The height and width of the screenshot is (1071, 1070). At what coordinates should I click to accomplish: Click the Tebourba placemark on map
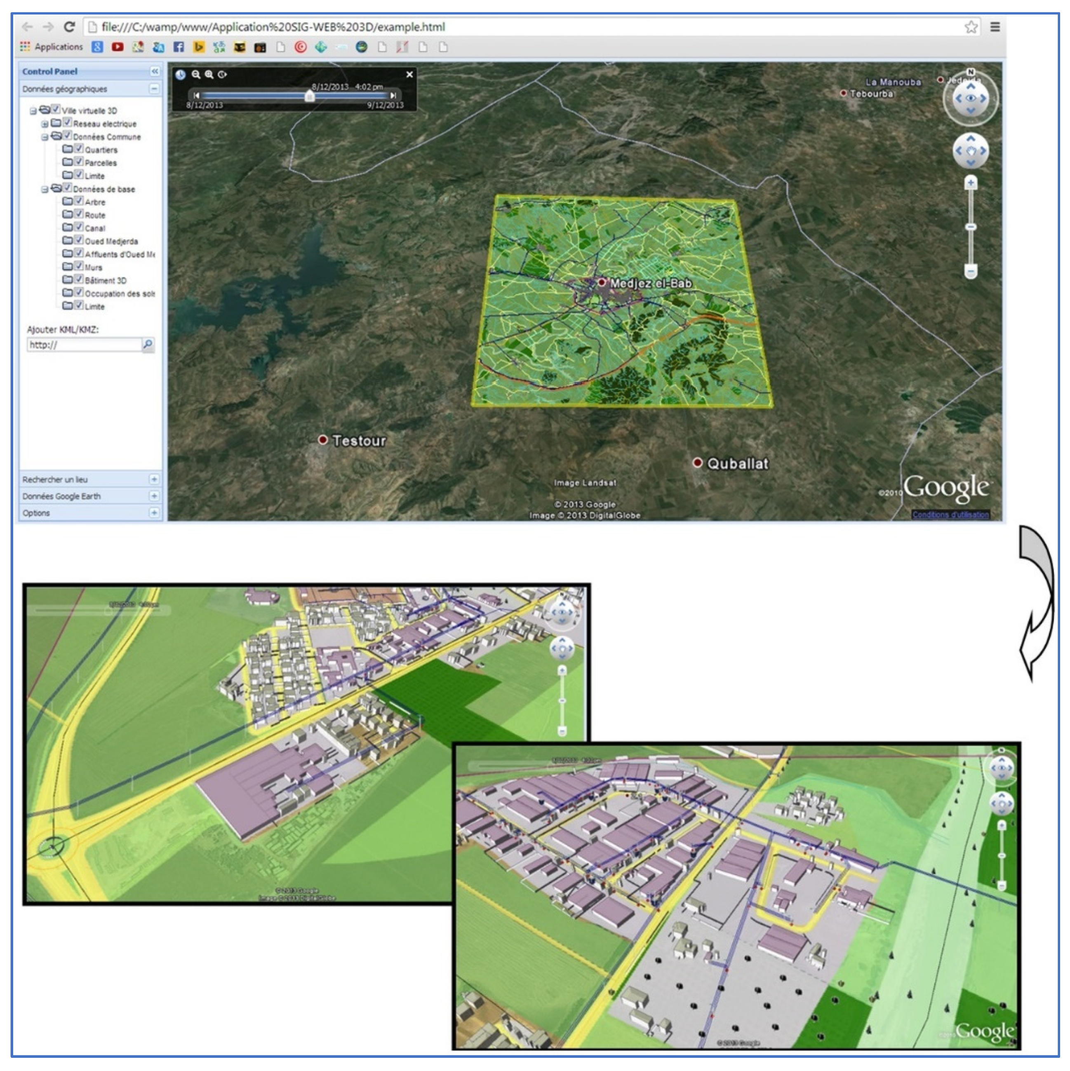843,93
